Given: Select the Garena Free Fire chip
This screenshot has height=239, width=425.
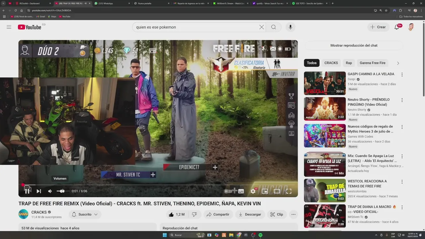Looking at the screenshot, I should (373, 63).
